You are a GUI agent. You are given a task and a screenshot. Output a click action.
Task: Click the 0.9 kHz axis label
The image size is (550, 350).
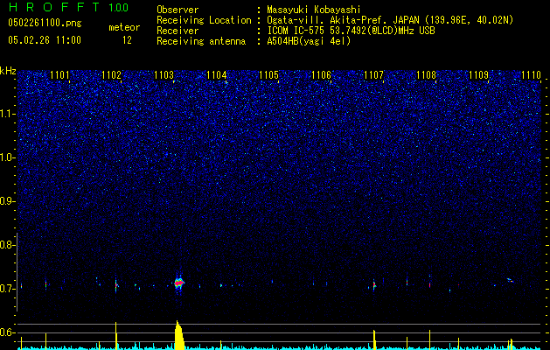pos(7,201)
